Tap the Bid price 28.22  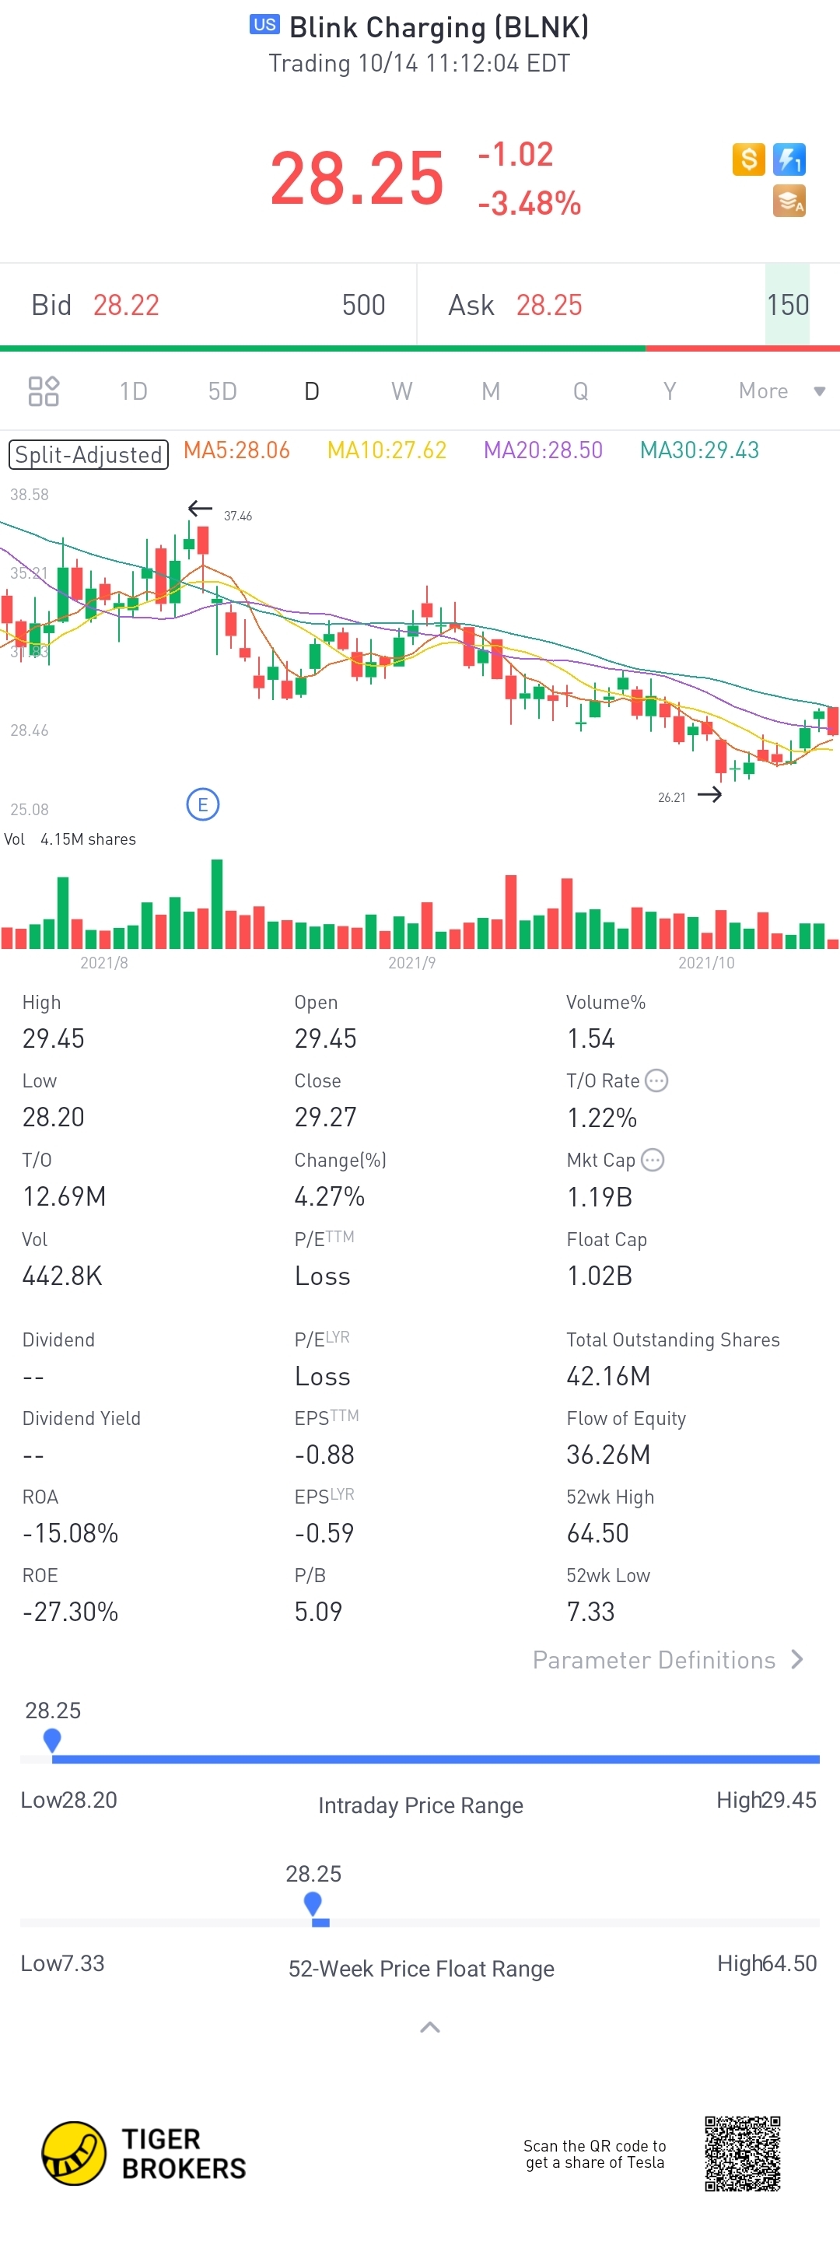pyautogui.click(x=127, y=305)
